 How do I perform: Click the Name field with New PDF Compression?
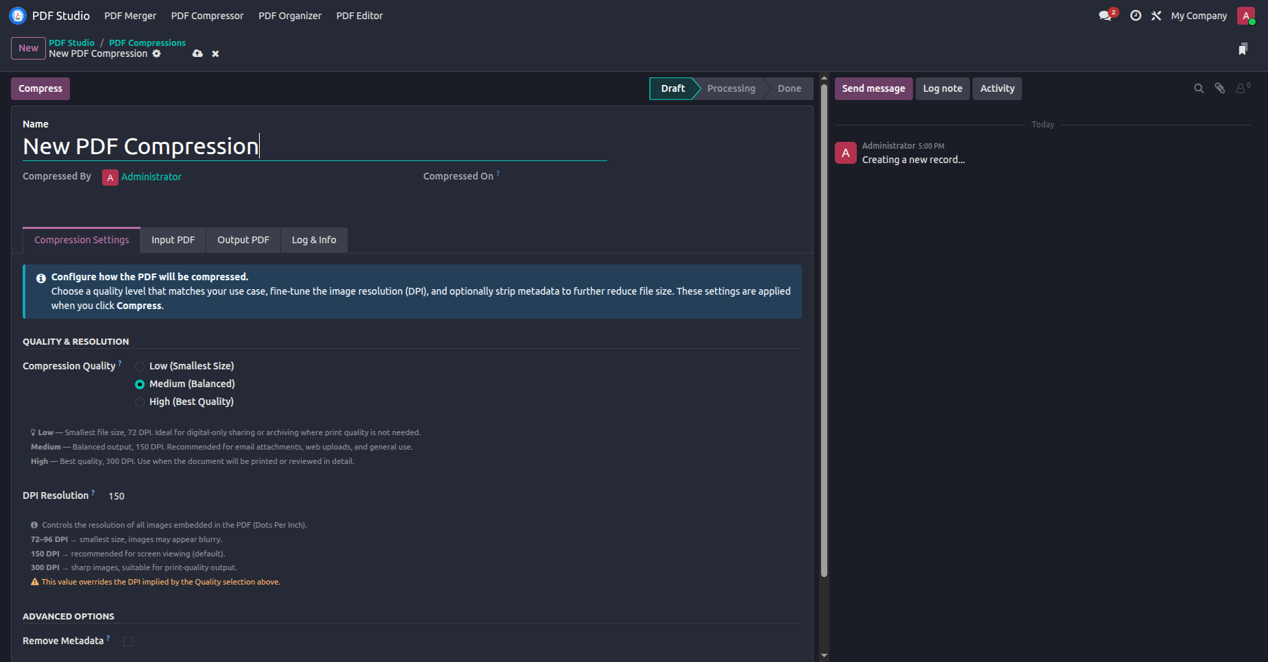coord(315,147)
